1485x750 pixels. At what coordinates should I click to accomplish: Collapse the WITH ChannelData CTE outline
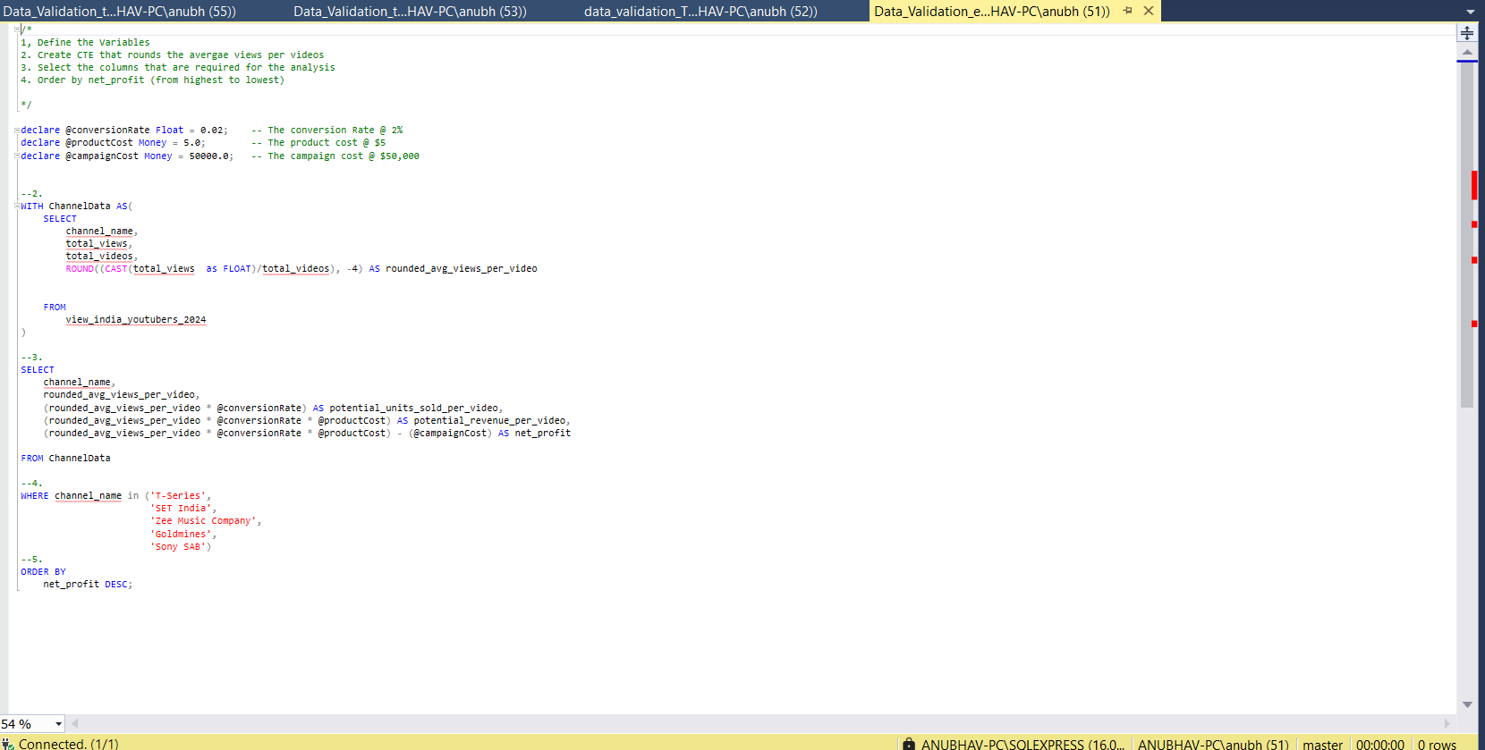click(17, 206)
